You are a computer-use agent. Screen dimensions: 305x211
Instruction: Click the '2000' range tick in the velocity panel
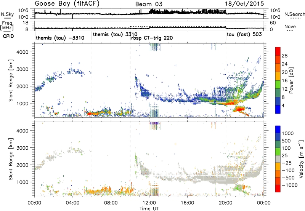coord(22,165)
